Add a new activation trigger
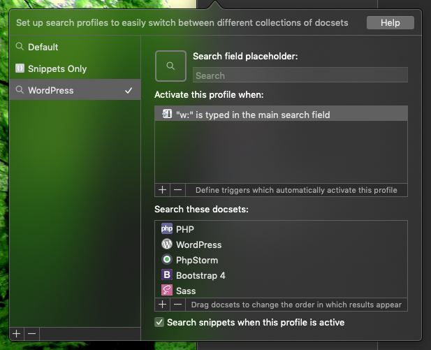431x350 pixels. pyautogui.click(x=163, y=190)
